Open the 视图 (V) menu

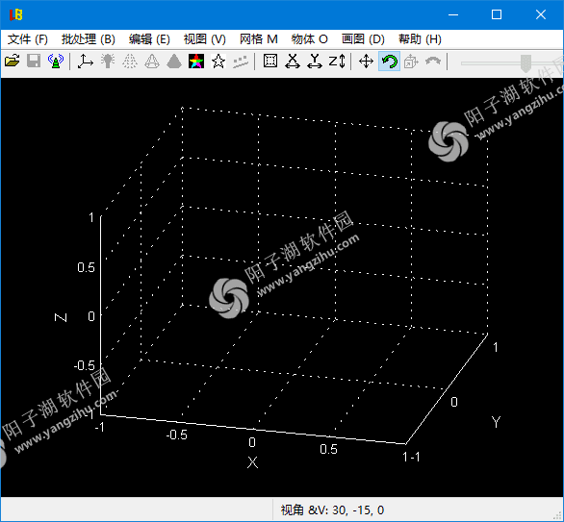tap(205, 39)
